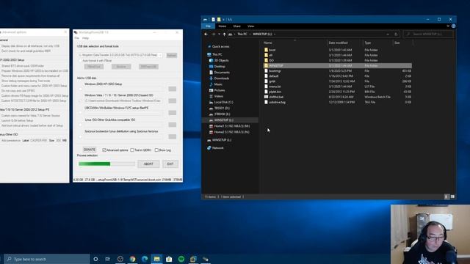This screenshot has height=264, width=470.
Task: Tick Windows 2000/XP/2003 Setup checkbox
Action: point(80,89)
